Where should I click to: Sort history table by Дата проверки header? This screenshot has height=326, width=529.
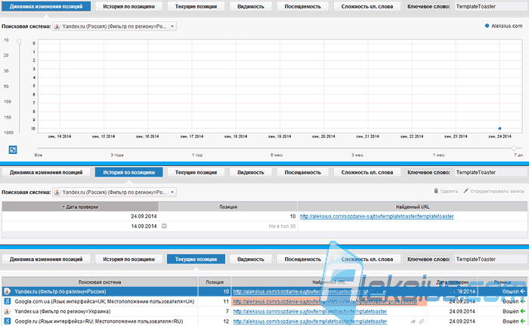pyautogui.click(x=80, y=207)
